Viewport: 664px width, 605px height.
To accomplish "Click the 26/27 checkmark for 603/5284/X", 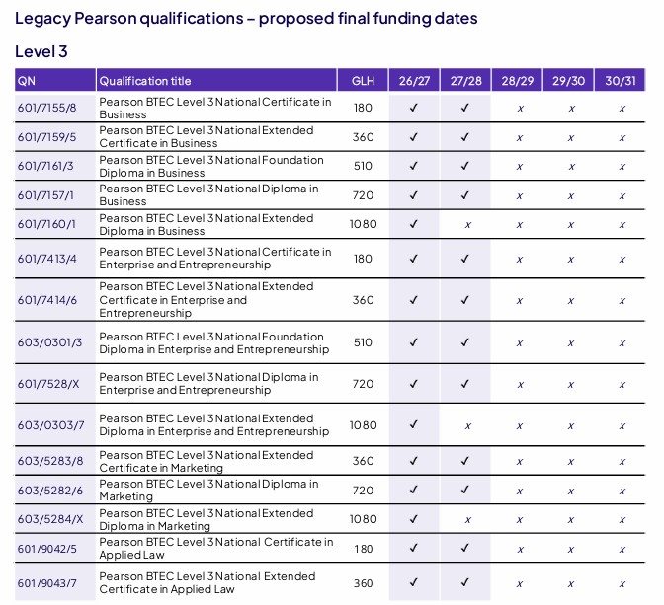I will click(x=414, y=519).
